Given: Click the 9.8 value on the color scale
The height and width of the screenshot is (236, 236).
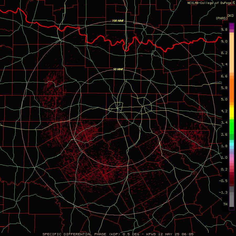Looking at the screenshot, I should (x=224, y=29).
